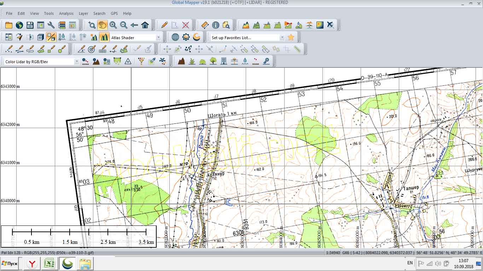Expand the Color Lidar by RGB/Elev dropdown

[x=76, y=62]
